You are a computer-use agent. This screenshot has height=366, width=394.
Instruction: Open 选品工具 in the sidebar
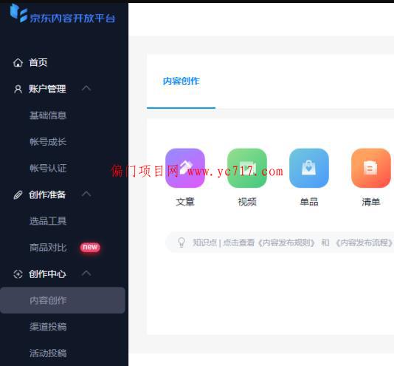pos(48,221)
